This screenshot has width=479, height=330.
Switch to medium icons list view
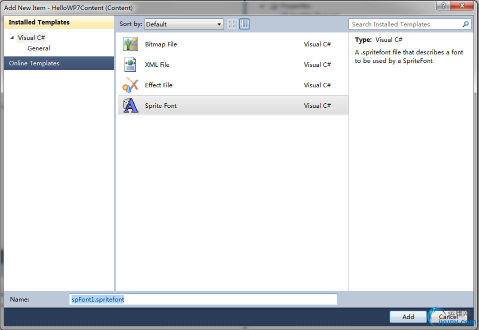pos(244,24)
